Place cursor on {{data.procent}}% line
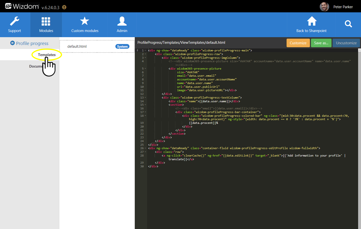This screenshot has width=361, height=229. (x=204, y=123)
